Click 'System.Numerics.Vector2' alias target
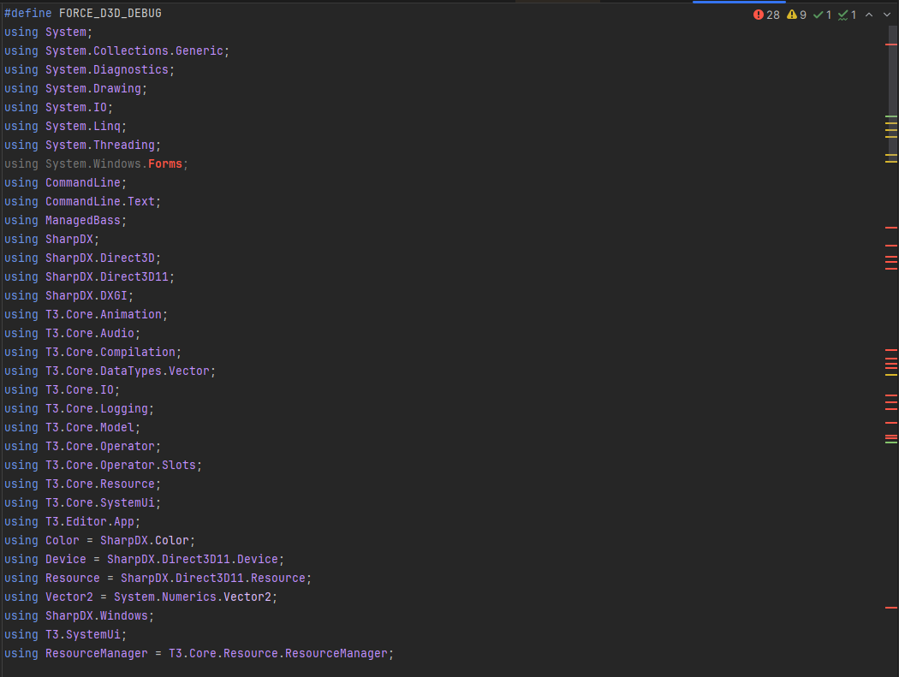This screenshot has width=899, height=677. pos(192,597)
